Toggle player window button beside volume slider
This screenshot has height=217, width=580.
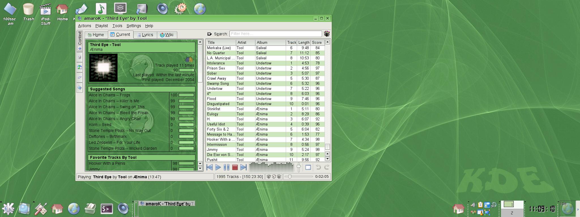(308, 167)
